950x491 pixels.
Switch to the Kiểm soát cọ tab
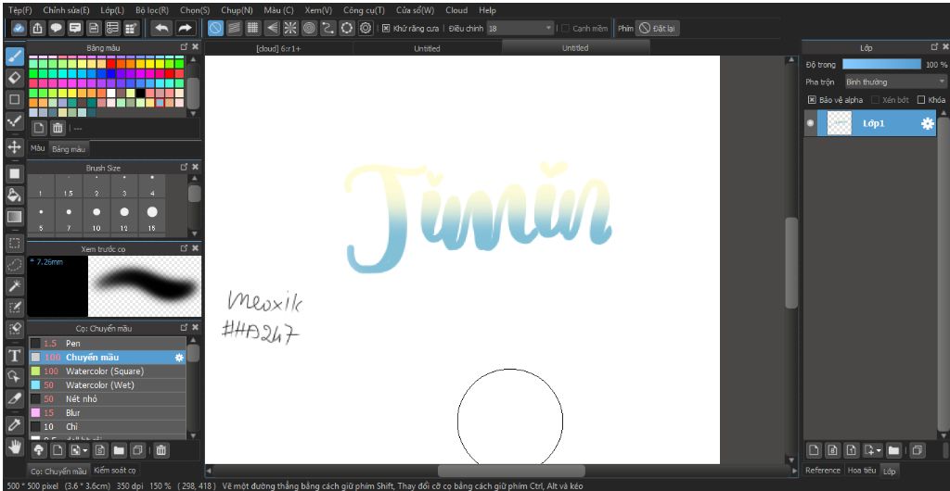114,471
